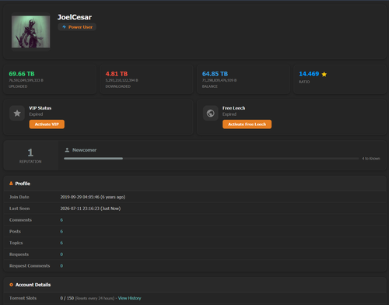Click the Free Leech globe icon
The image size is (389, 305).
tap(211, 114)
